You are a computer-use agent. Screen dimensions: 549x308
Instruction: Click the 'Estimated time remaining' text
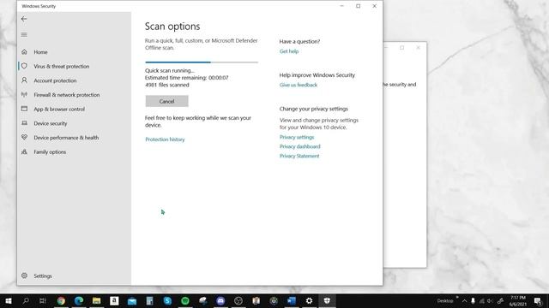[187, 78]
